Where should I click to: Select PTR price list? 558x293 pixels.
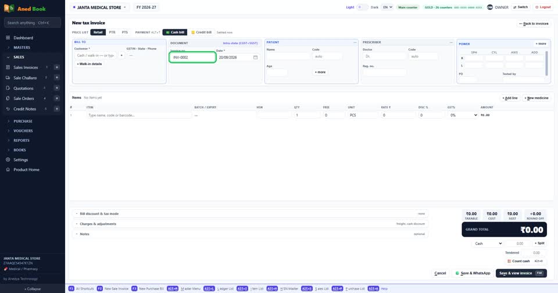[112, 33]
